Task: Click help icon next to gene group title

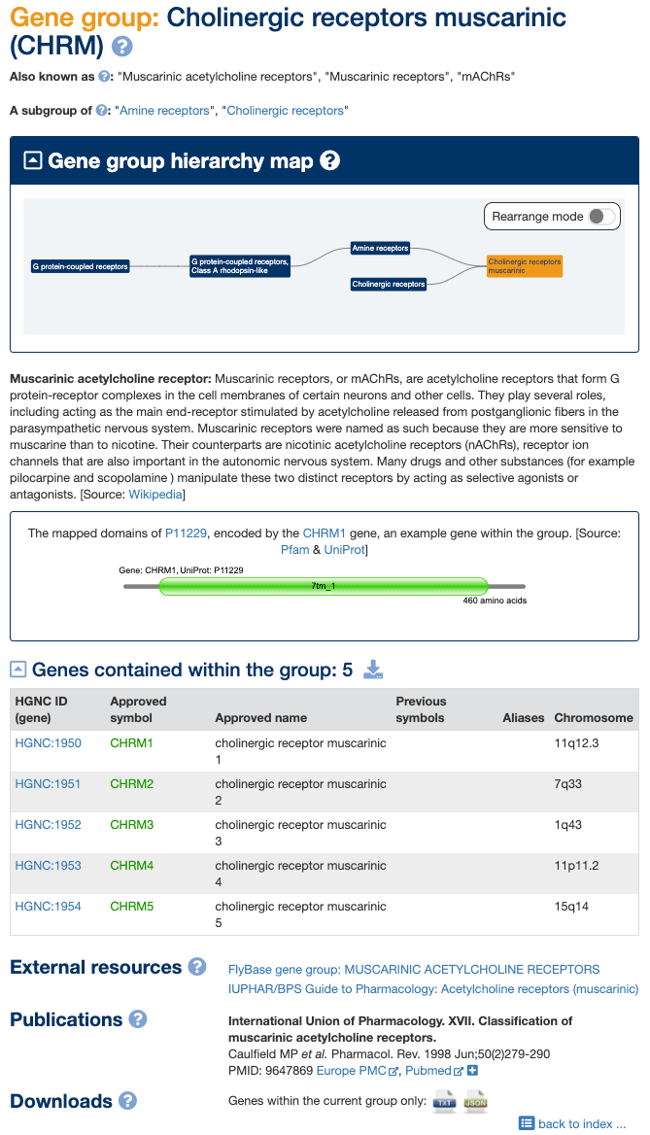Action: (122, 47)
